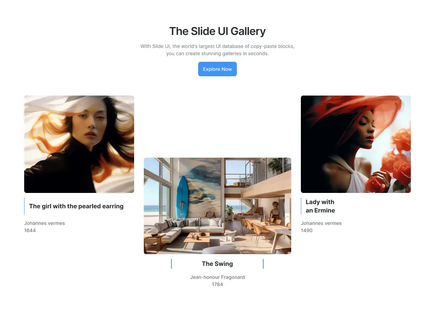Screen dimensions: 435x312
Task: Click the blue accent line beside Lady with an Ermine
Action: point(301,206)
